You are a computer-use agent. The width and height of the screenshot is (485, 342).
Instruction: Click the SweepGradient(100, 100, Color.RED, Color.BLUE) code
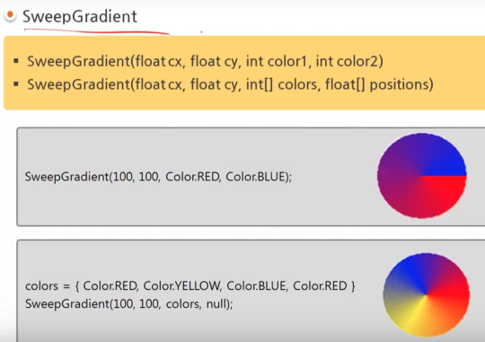click(x=158, y=177)
